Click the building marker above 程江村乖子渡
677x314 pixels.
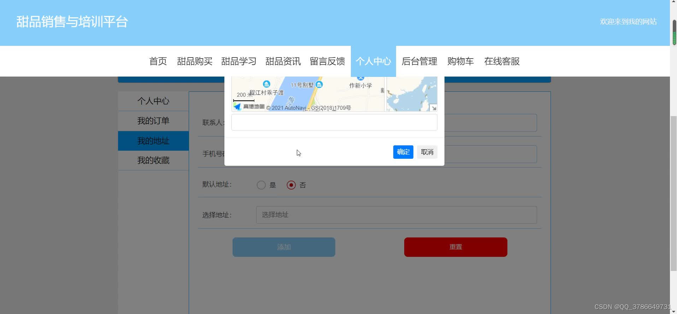(266, 84)
